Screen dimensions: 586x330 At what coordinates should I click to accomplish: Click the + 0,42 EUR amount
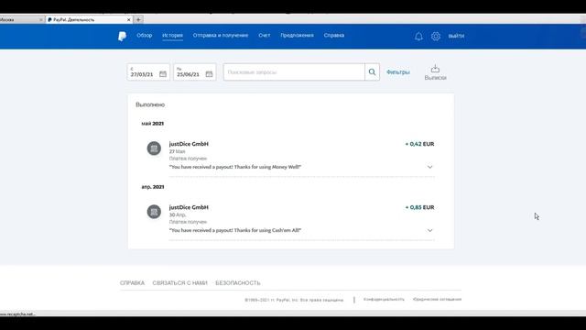coord(419,144)
